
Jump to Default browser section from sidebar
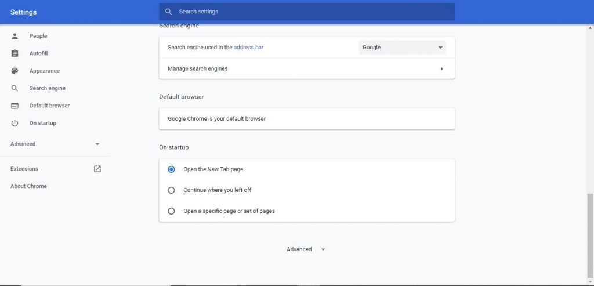(50, 106)
